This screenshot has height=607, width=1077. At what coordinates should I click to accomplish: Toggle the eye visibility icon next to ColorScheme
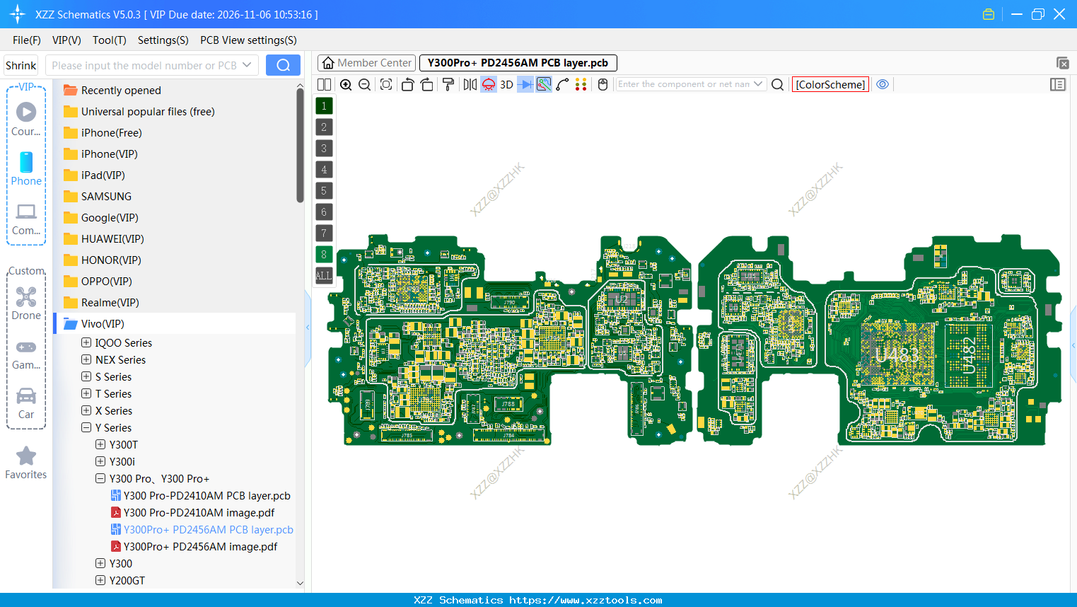883,84
